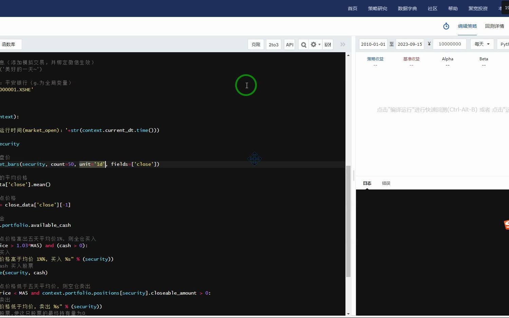
Task: Click the code text closeable_amount
Action: 173,293
